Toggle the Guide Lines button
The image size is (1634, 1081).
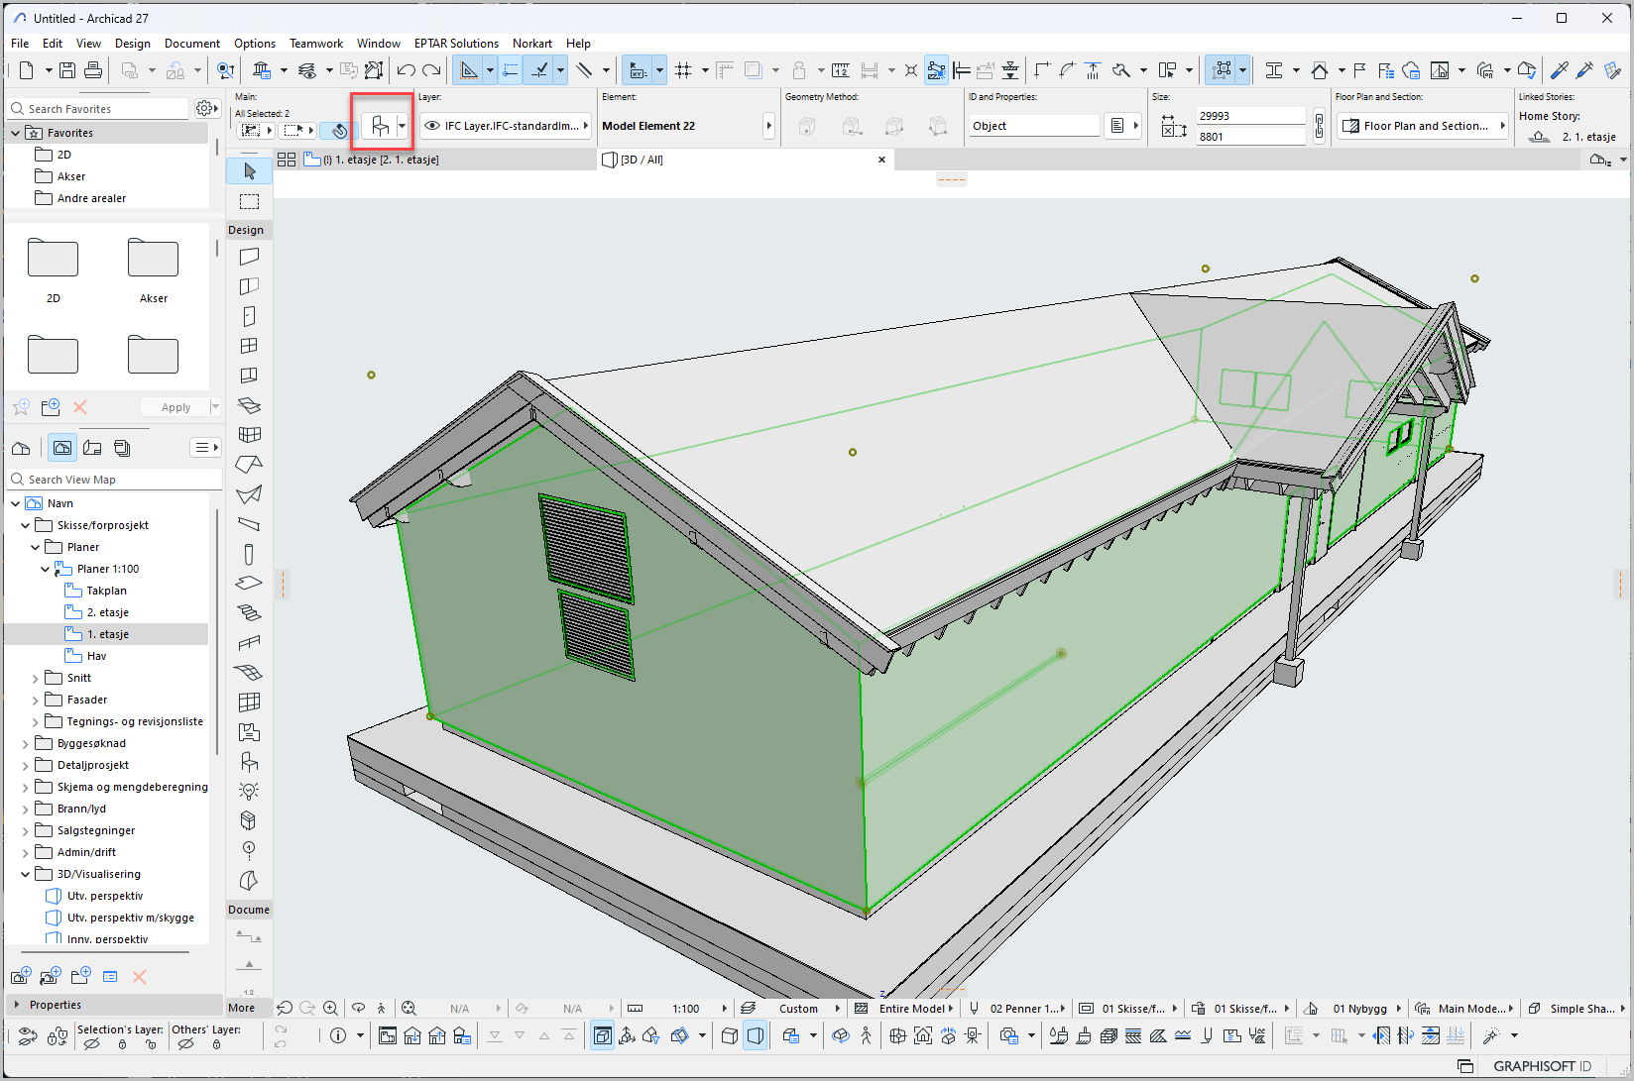coord(468,70)
